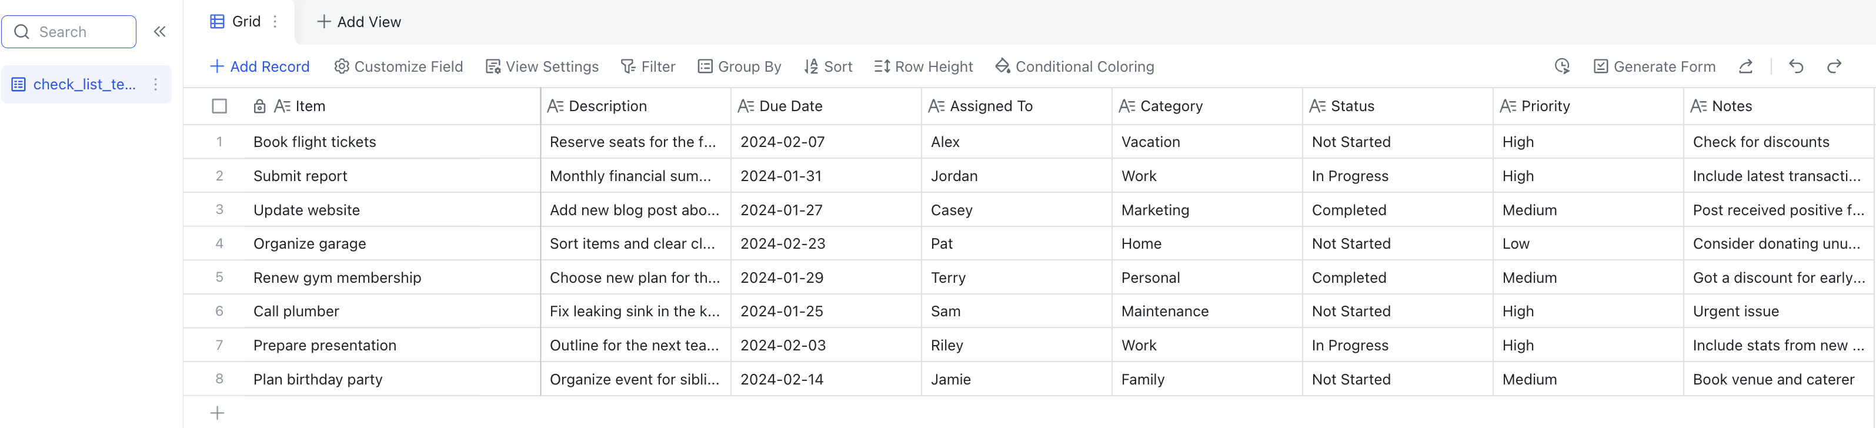Open check_list table more options menu
The height and width of the screenshot is (428, 1876).
click(x=156, y=85)
